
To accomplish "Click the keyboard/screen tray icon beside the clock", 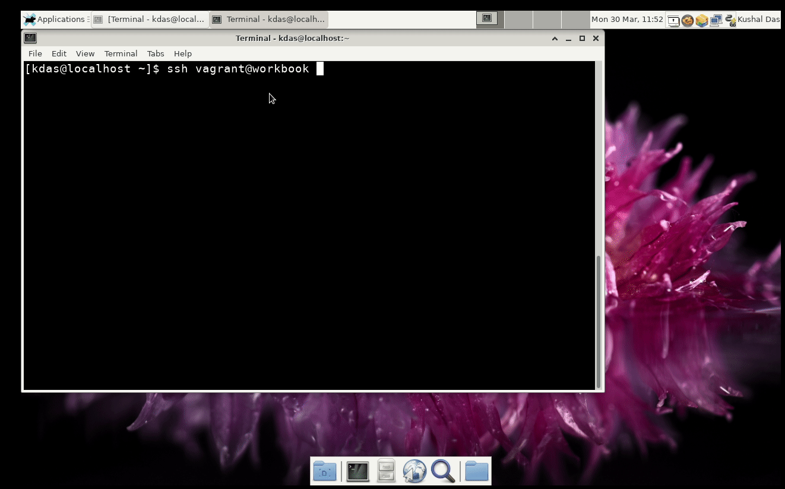I will click(673, 21).
